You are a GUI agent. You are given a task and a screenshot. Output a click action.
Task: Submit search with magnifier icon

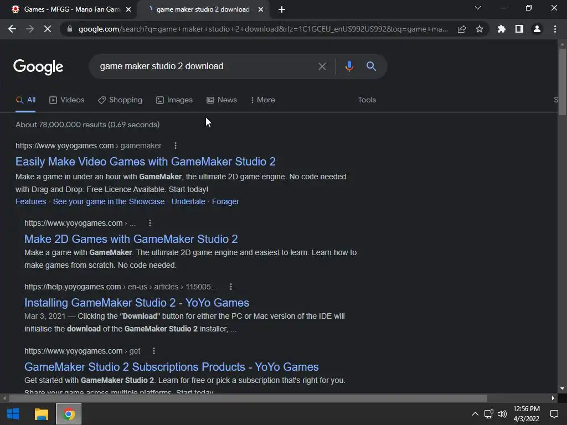[x=371, y=66]
